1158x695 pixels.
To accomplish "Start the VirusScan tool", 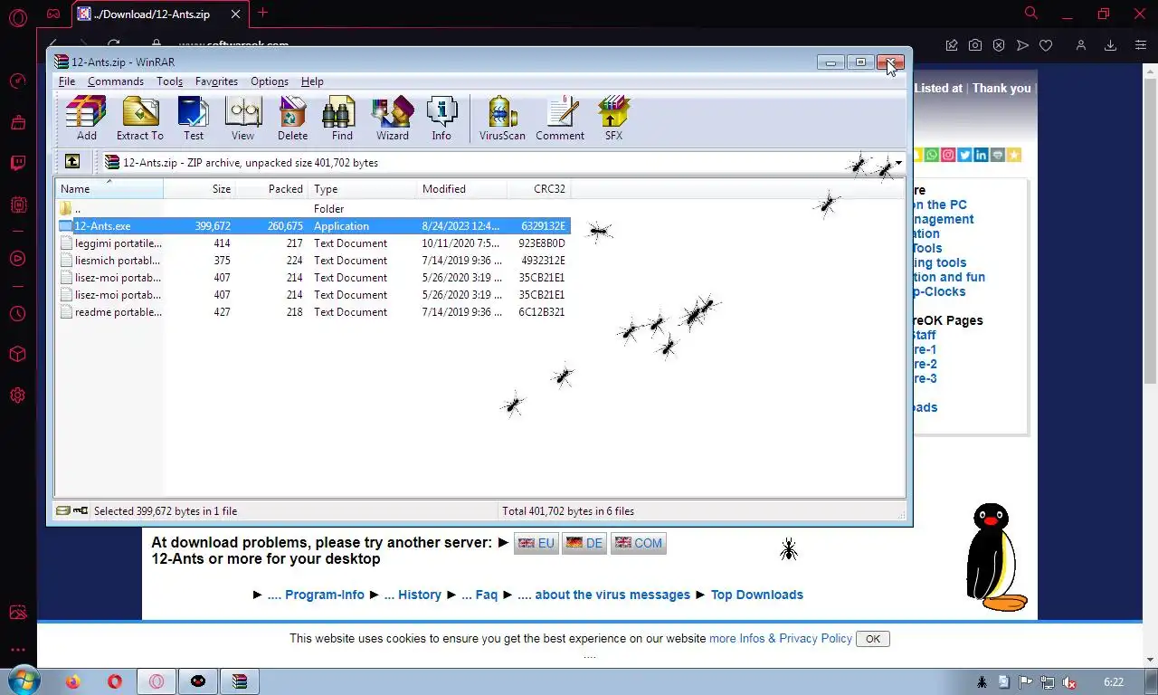I will pos(502,119).
